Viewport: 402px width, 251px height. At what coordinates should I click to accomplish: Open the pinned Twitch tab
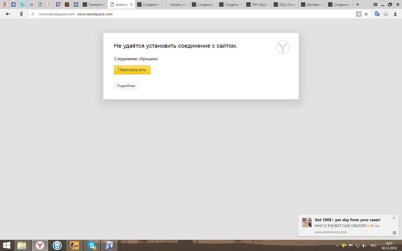point(58,4)
